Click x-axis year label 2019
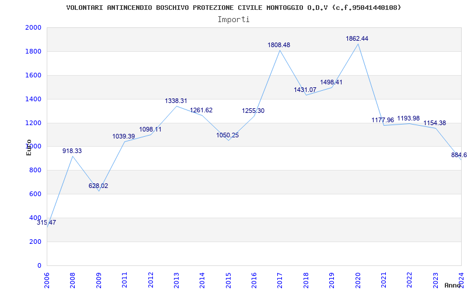The height and width of the screenshot is (291, 467). click(x=332, y=280)
